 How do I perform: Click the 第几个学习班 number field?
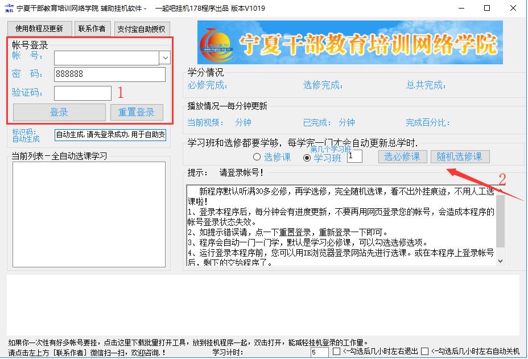pos(354,156)
